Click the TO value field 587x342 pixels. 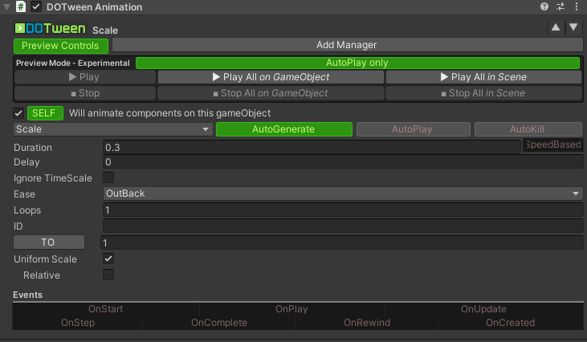341,242
